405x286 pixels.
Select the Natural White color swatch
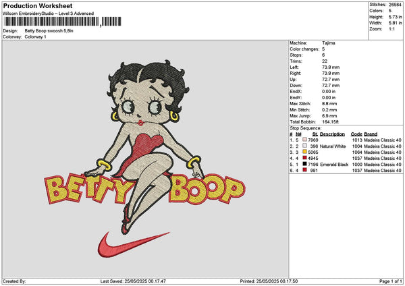[305, 146]
